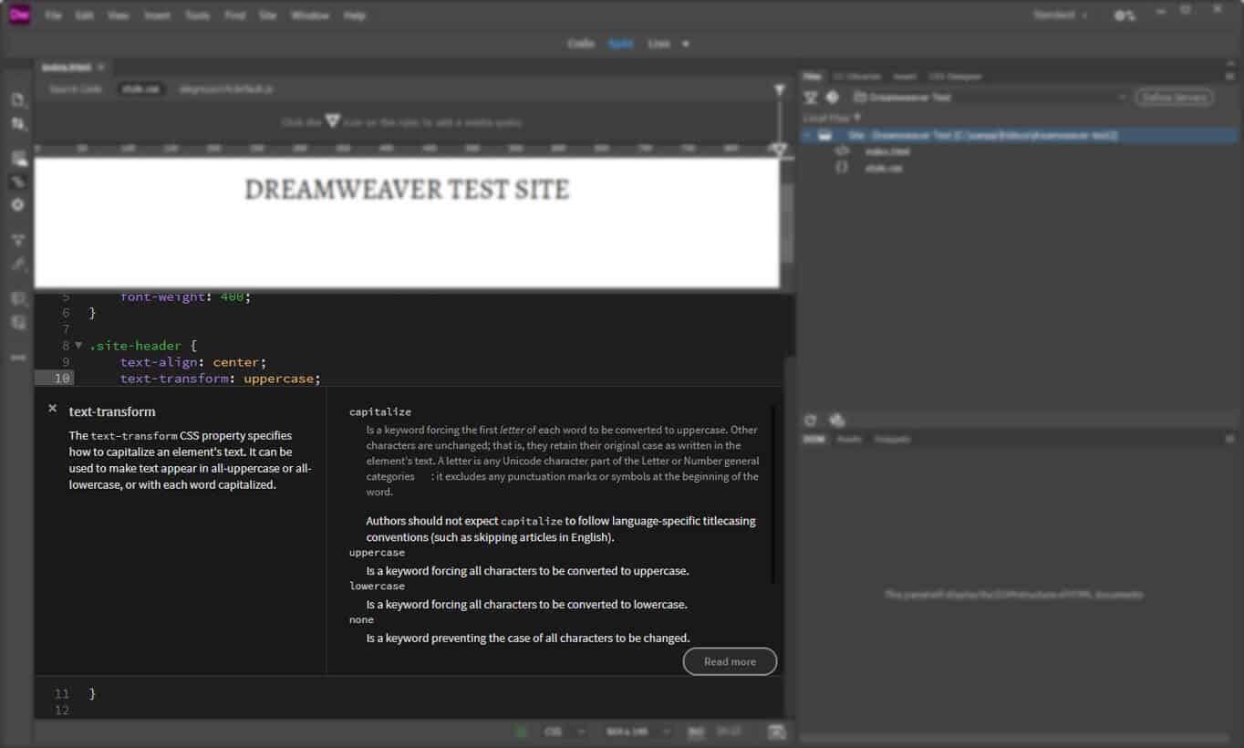Click the Dreamweaver logo in the top-left corner
This screenshot has width=1244, height=748.
click(18, 15)
